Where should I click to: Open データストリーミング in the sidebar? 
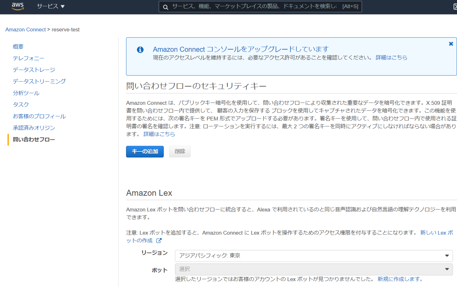(39, 81)
